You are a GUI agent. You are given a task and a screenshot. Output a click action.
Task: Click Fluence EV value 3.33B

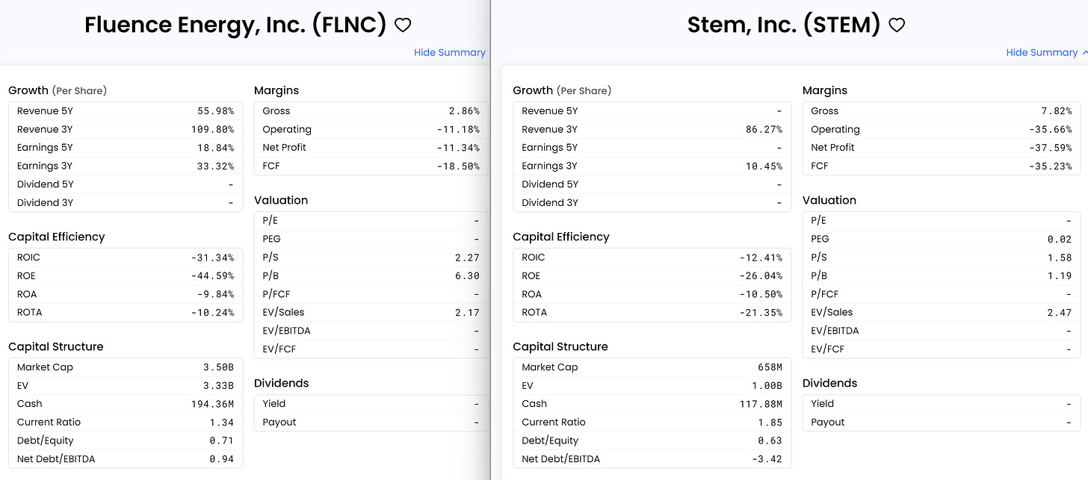pos(218,385)
